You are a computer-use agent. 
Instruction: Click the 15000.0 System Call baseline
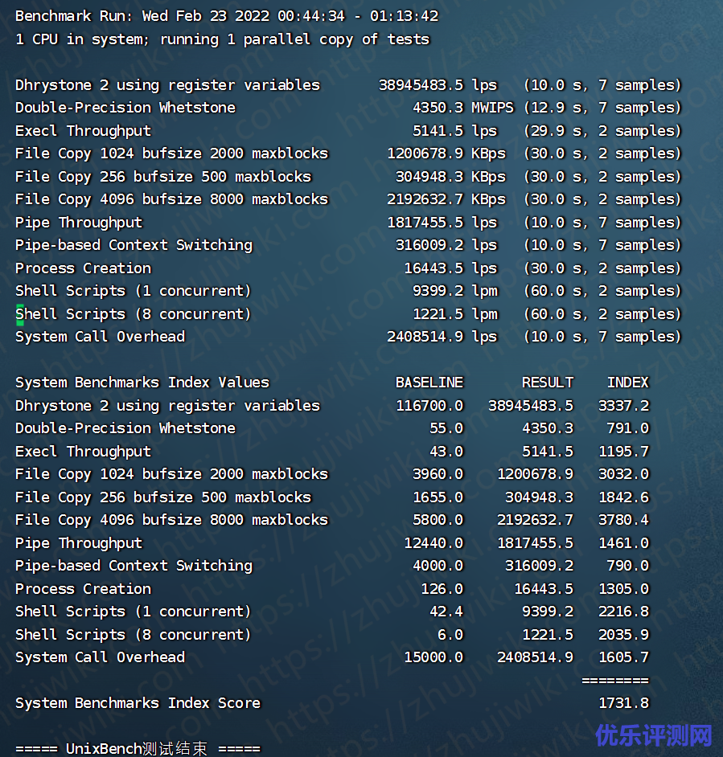[x=433, y=658]
